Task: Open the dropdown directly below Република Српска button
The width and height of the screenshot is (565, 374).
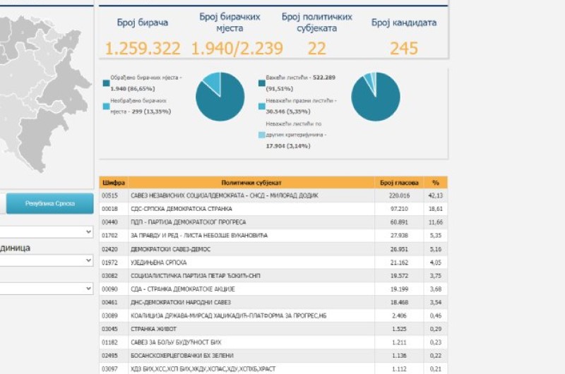Action: [x=47, y=231]
